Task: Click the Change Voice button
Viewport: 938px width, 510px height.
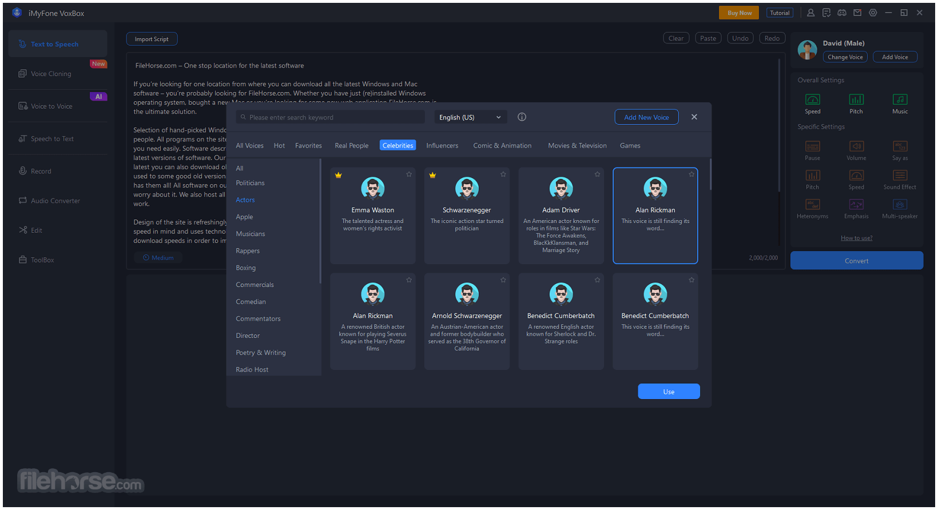Action: tap(845, 57)
